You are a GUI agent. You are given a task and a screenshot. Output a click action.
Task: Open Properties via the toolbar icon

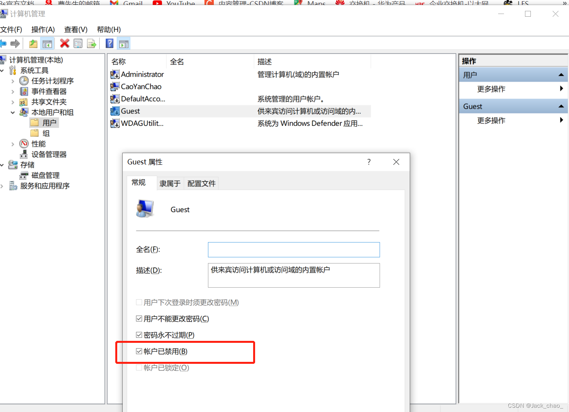click(x=78, y=44)
